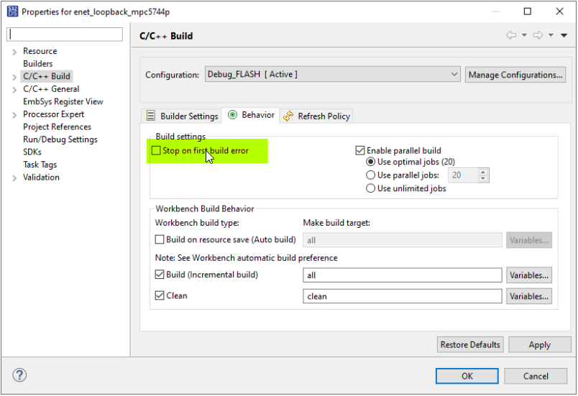Image resolution: width=578 pixels, height=396 pixels.
Task: Expand the C/C++ General tree node
Action: (14, 89)
